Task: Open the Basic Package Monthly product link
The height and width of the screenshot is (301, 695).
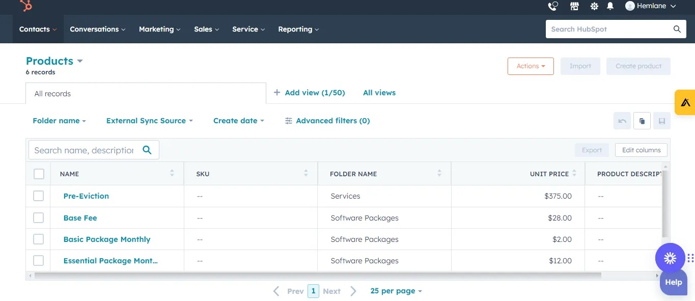Action: click(x=107, y=239)
